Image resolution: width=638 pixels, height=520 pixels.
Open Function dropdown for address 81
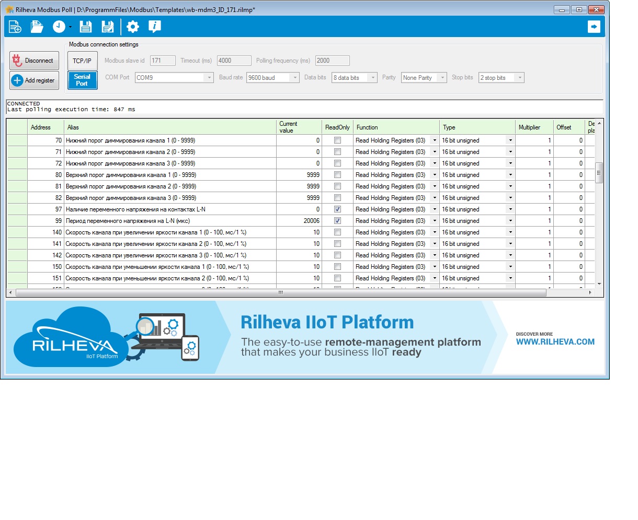click(x=434, y=186)
